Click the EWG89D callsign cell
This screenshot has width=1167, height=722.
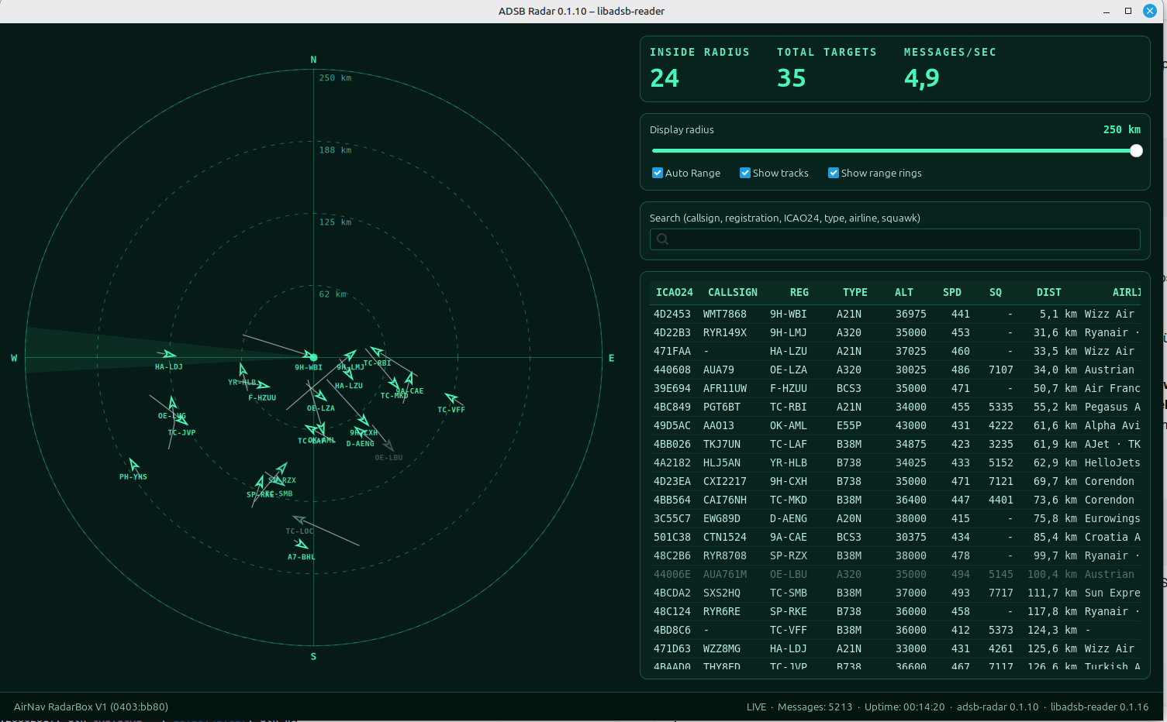click(x=722, y=518)
